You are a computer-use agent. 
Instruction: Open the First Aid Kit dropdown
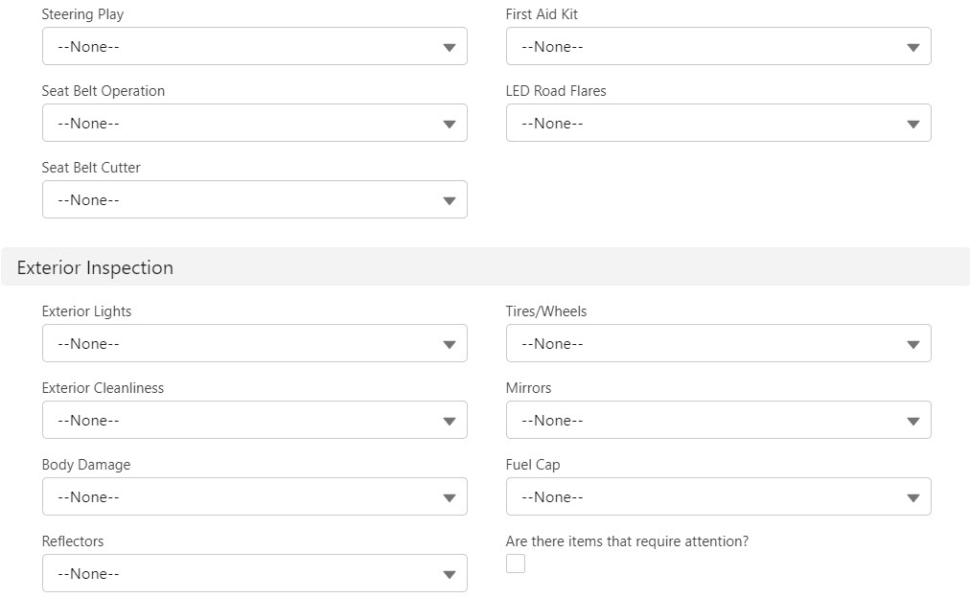click(x=718, y=46)
